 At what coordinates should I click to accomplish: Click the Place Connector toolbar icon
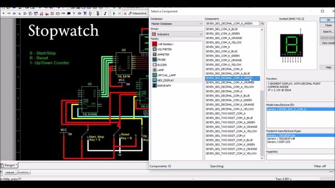coord(90,14)
